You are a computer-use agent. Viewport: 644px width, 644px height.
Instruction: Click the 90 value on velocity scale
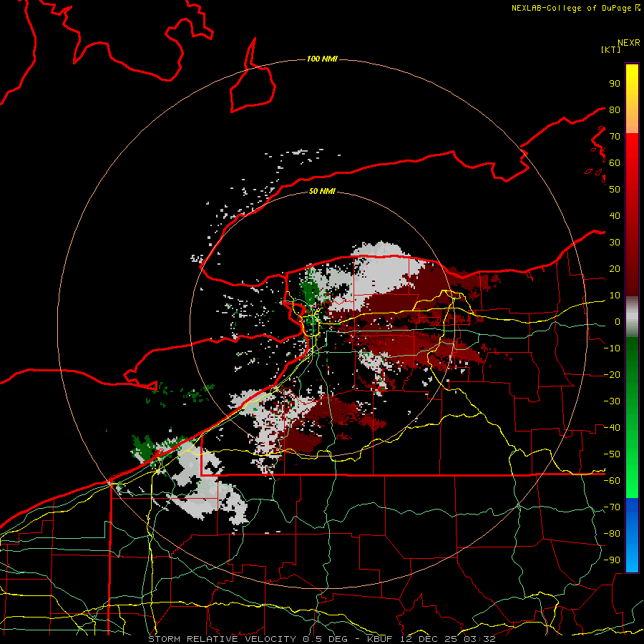point(615,84)
